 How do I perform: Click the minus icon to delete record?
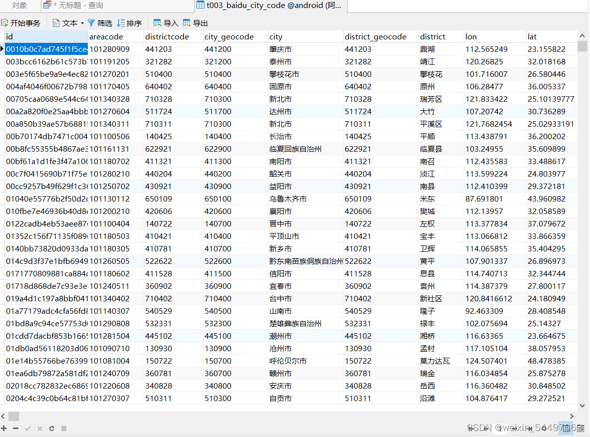15,429
